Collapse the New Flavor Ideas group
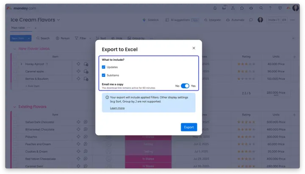 tap(14, 49)
